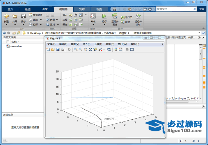Screen dimensions: 208x145
Task: Expand the Run (运行) dropdown arrow
Action: [x=104, y=25]
